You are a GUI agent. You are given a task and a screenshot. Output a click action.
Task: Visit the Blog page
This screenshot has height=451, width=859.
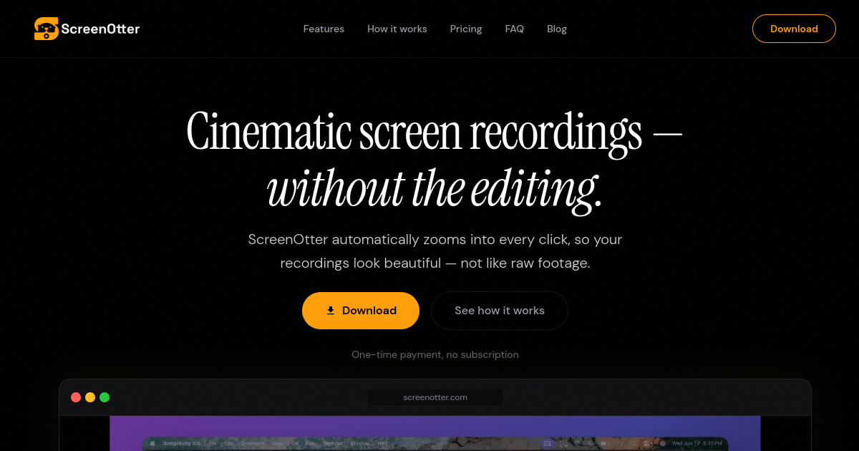click(x=557, y=29)
